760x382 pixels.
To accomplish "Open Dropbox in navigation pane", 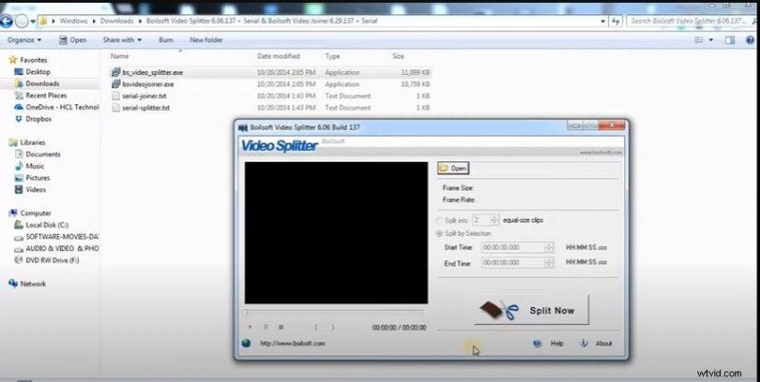I will point(39,118).
